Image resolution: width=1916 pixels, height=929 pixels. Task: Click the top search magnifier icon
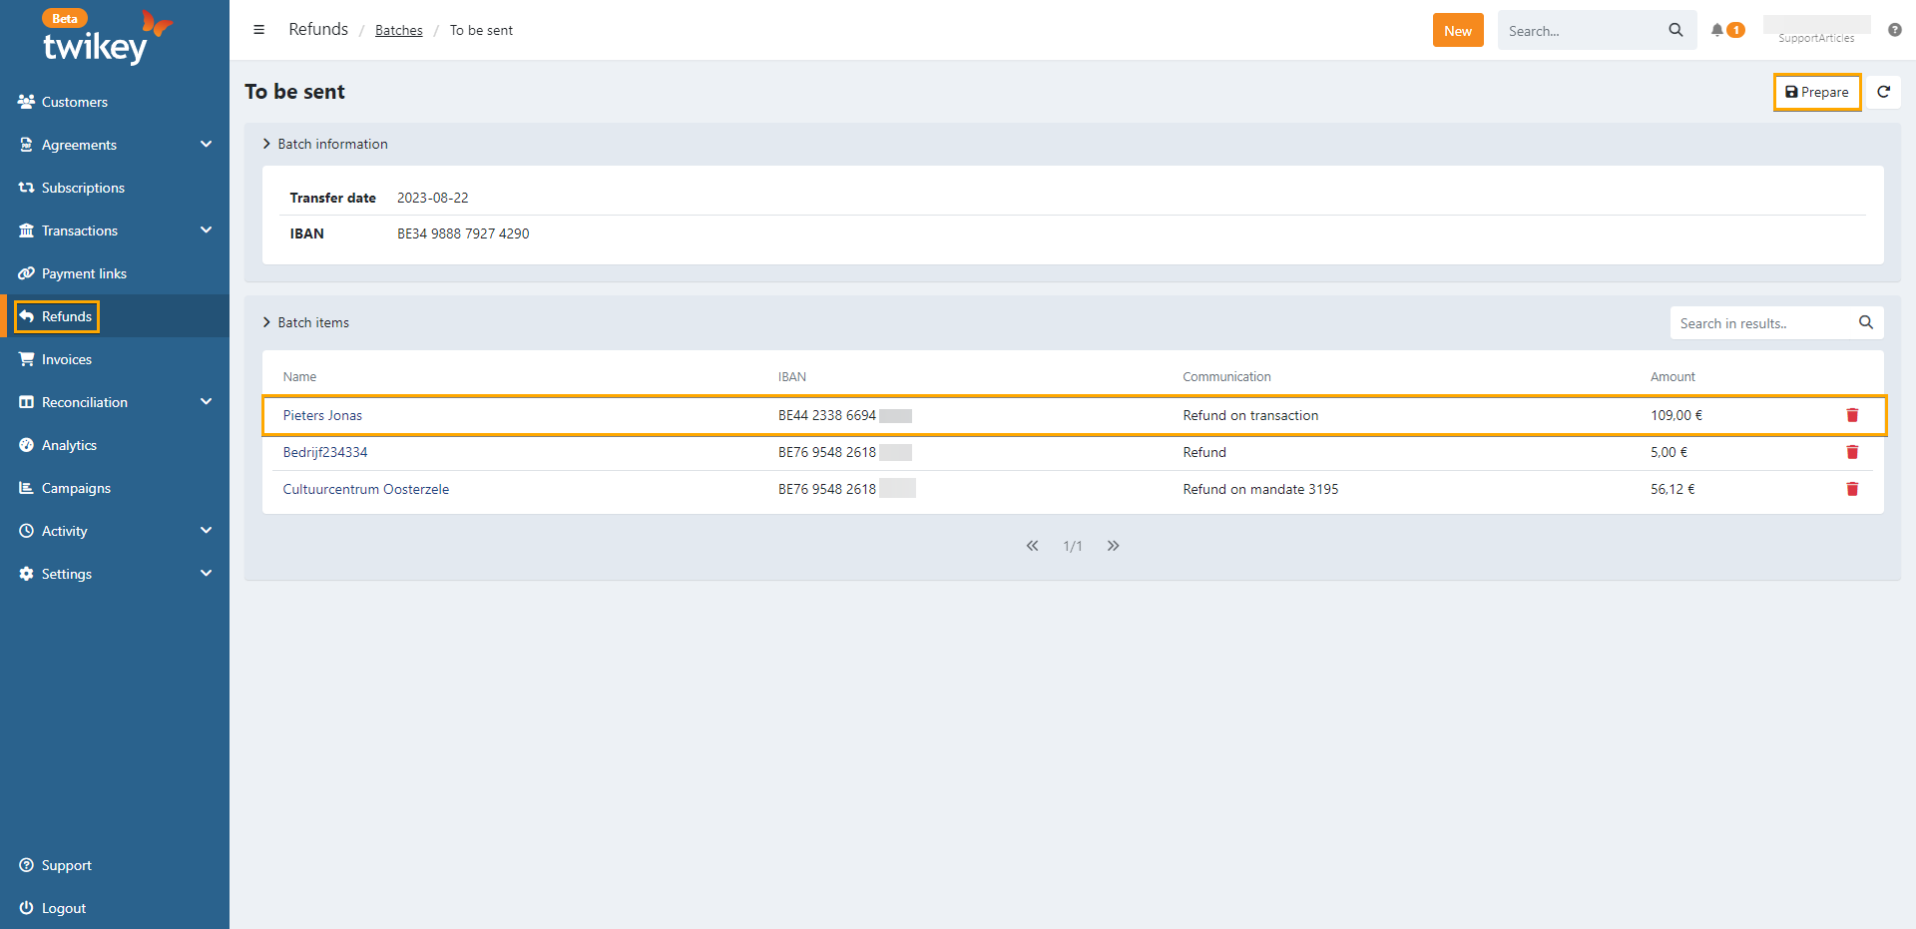point(1676,30)
